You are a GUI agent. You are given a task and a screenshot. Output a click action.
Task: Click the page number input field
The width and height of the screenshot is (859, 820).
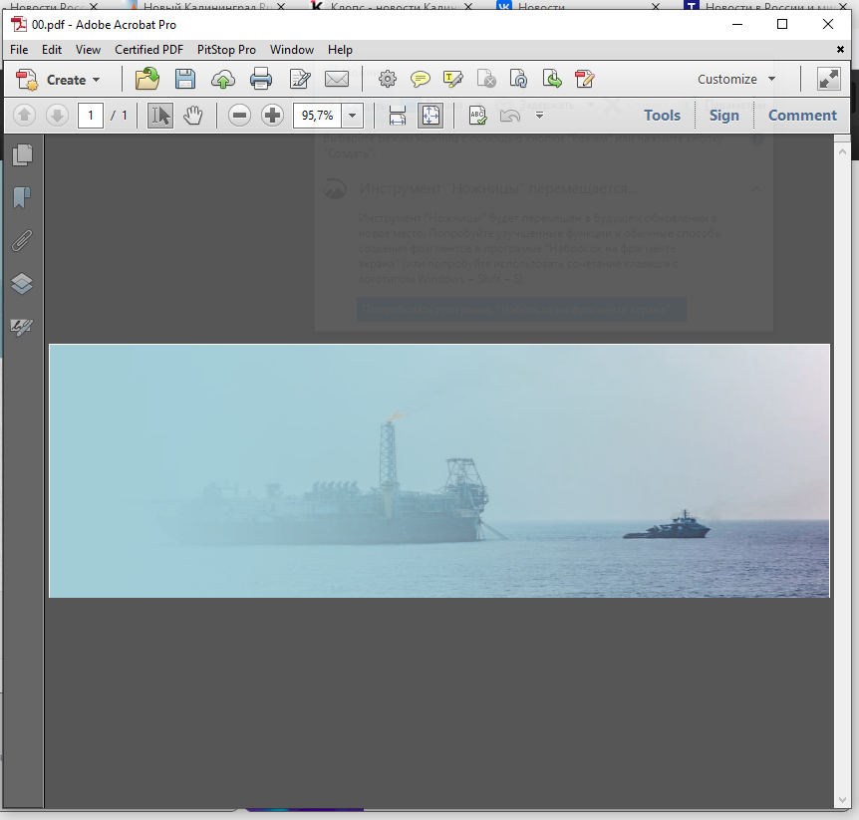pyautogui.click(x=91, y=116)
